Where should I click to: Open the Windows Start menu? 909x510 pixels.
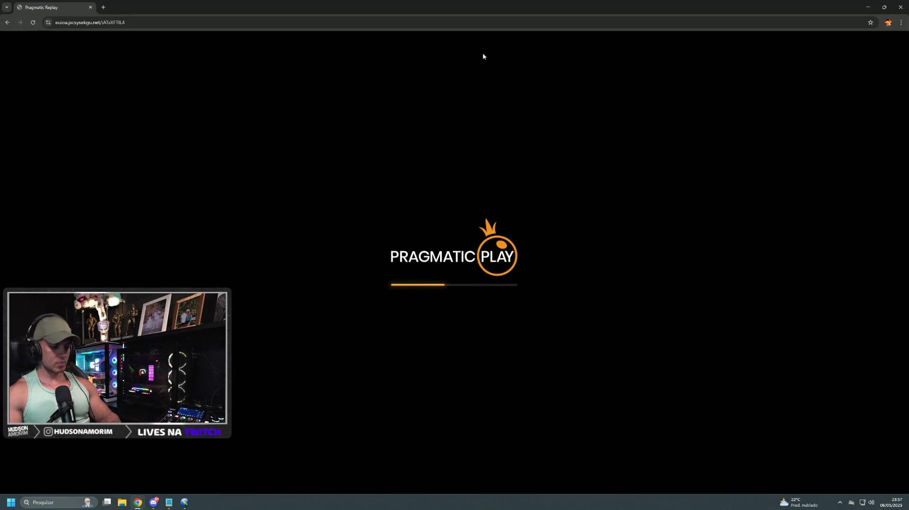coord(11,502)
